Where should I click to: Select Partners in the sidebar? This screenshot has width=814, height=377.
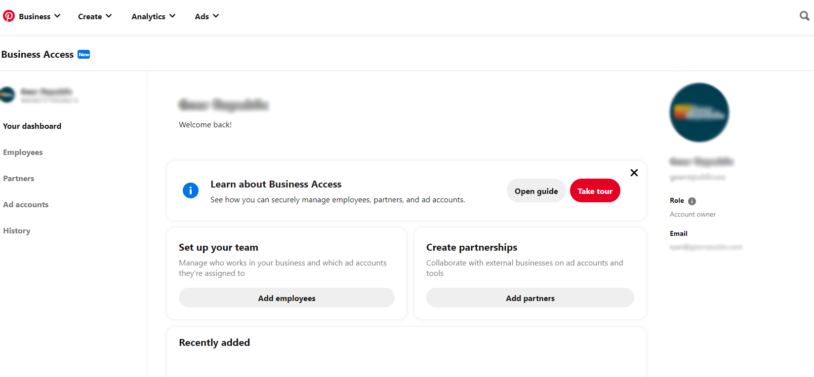(x=19, y=179)
